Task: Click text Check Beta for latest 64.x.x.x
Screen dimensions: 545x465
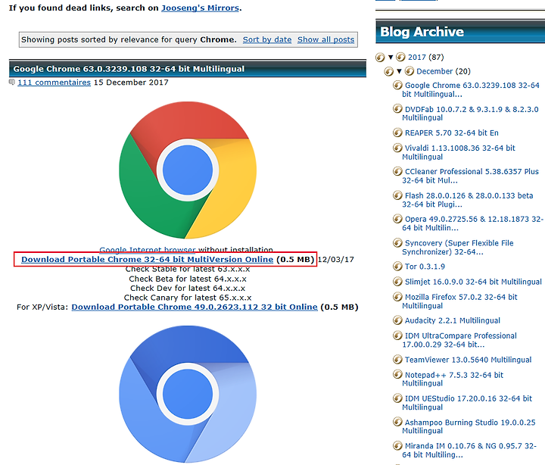Action: [x=188, y=279]
